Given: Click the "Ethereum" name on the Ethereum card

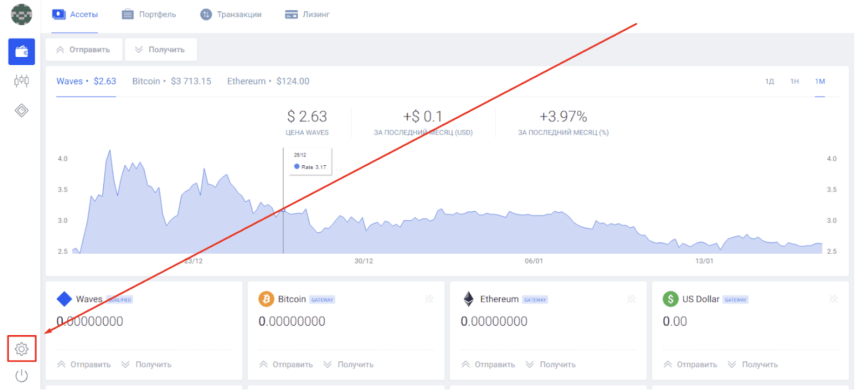Looking at the screenshot, I should coord(500,299).
